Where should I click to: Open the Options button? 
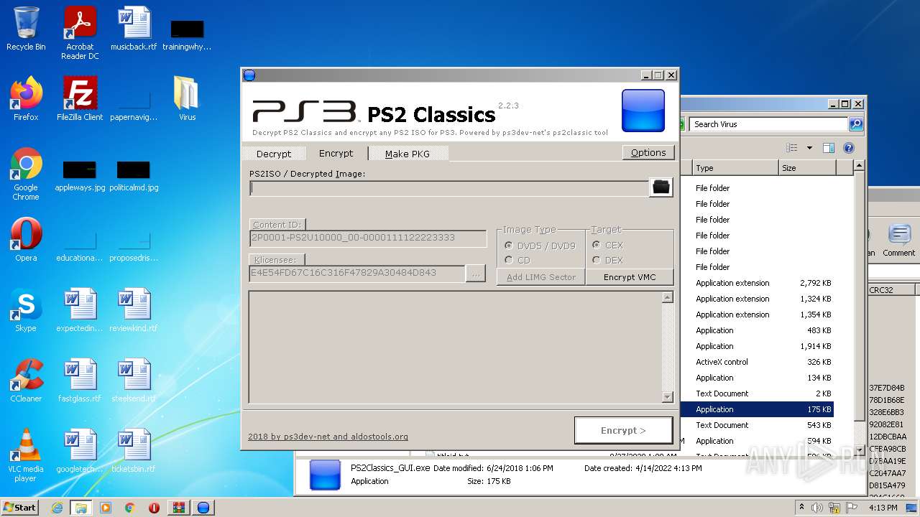point(648,152)
